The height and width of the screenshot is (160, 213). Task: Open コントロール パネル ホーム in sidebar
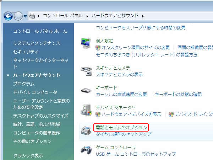click(x=40, y=31)
